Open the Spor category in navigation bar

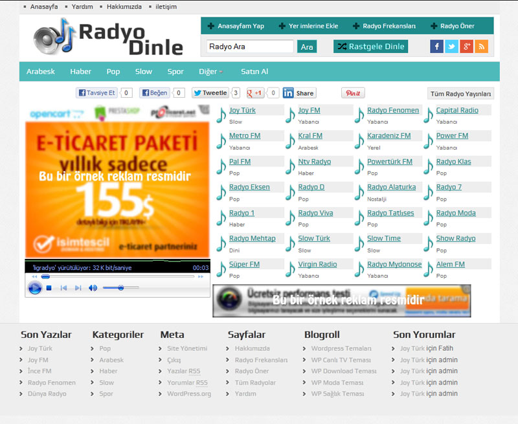tap(175, 72)
